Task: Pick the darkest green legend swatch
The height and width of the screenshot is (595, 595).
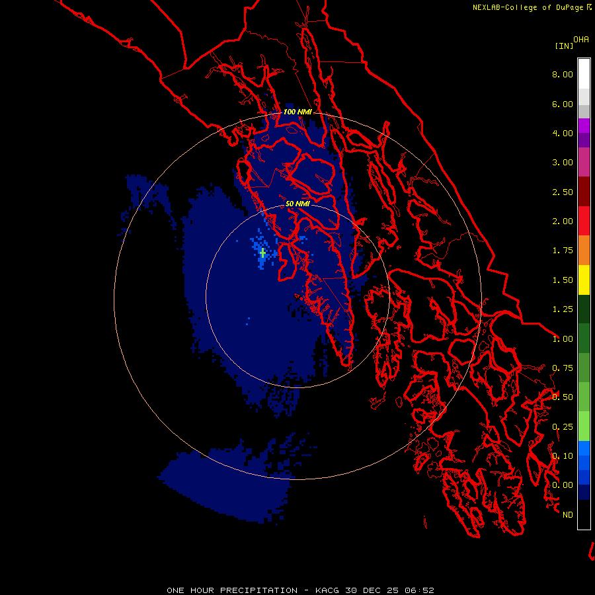Action: tap(584, 309)
